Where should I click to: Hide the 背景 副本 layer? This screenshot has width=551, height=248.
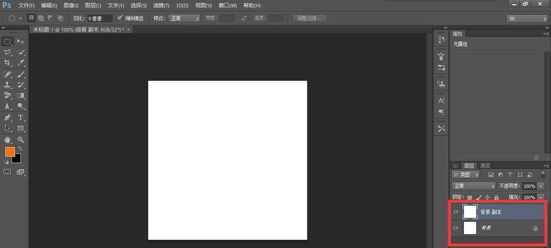pyautogui.click(x=456, y=212)
